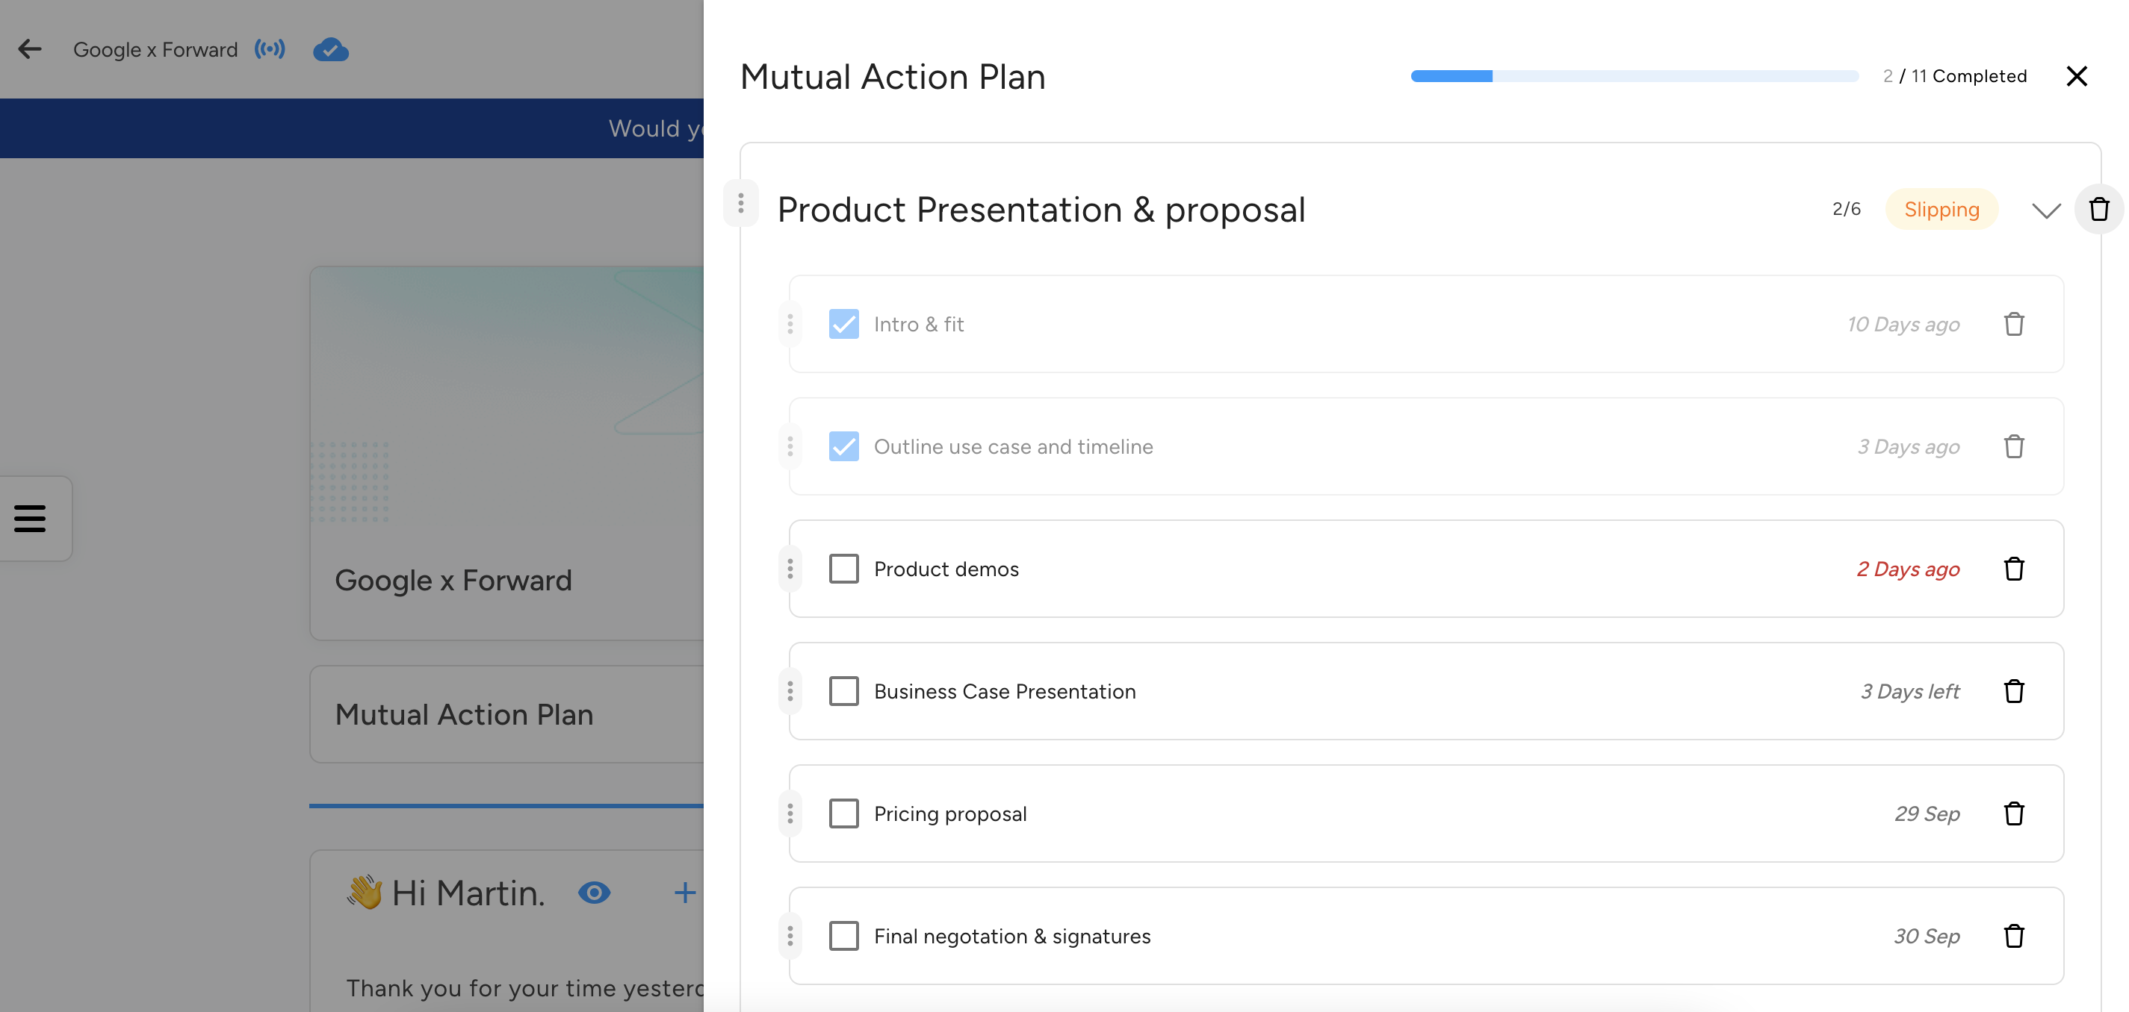
Task: Click the back arrow to leave Google x Forward
Action: coord(31,49)
